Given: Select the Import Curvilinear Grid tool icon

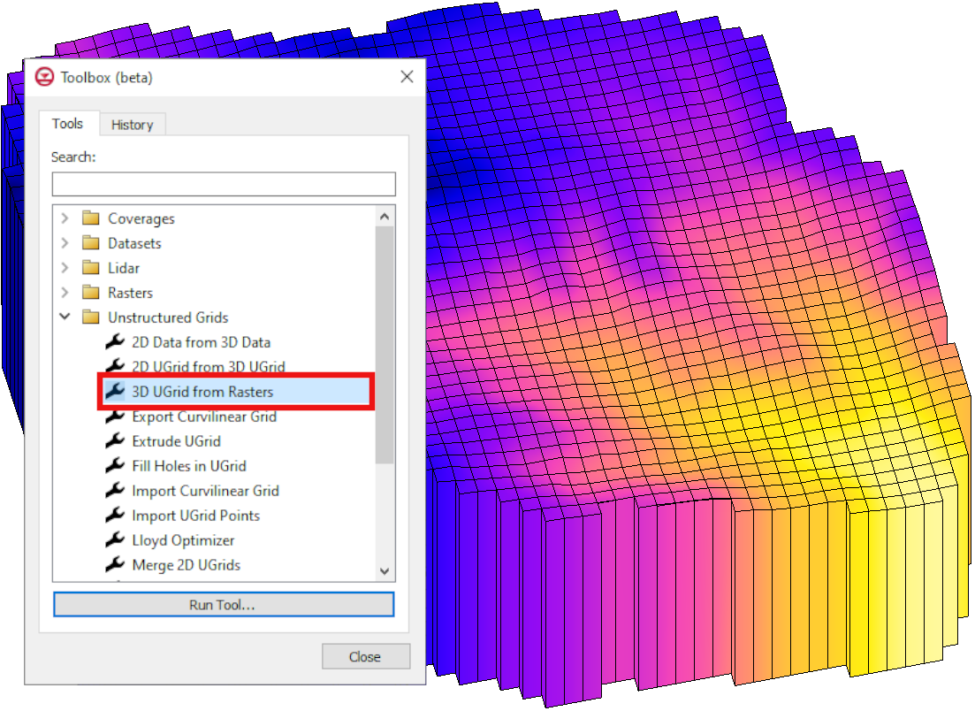Looking at the screenshot, I should click(x=113, y=491).
